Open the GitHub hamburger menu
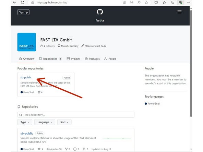 (179, 12)
